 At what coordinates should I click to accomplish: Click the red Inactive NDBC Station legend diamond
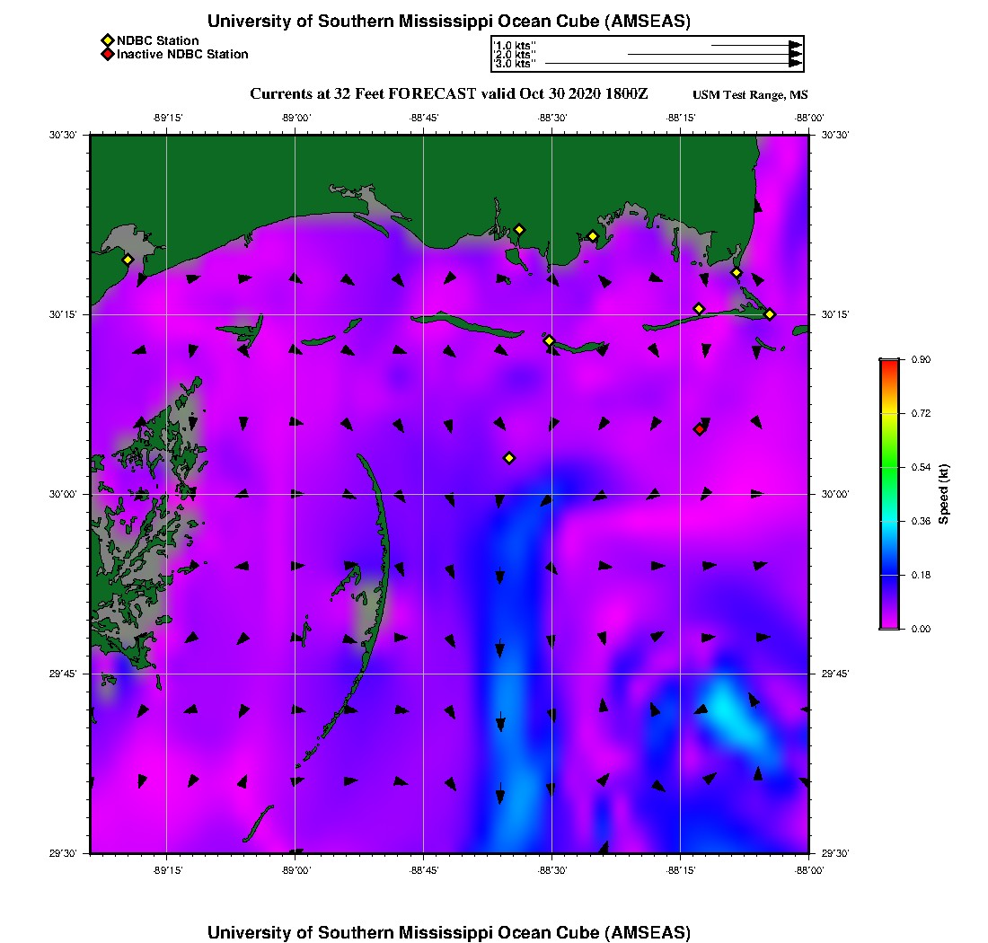(107, 54)
